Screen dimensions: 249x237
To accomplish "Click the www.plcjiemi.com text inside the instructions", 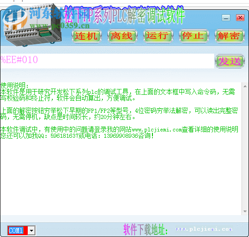I will click(157, 130).
